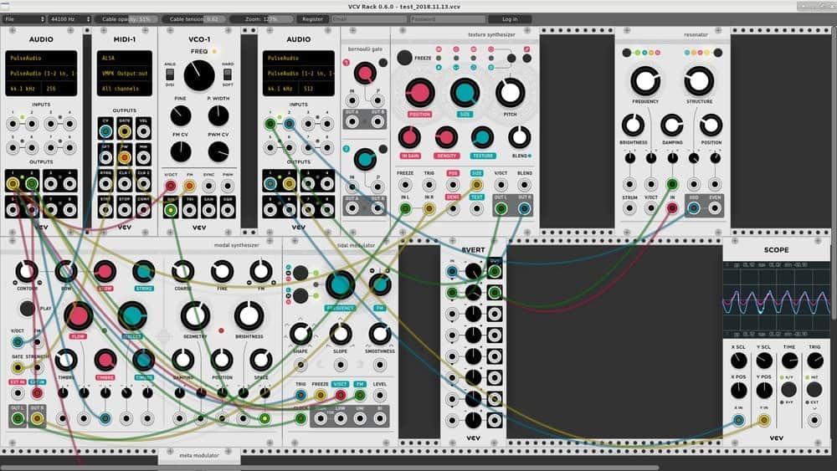Click the first input jack on 8VERT
This screenshot has height=471, width=837.
click(x=452, y=272)
